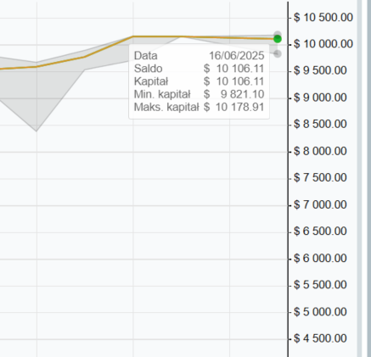The image size is (371, 357).
Task: Click the $ 6 000.00 axis label
Action: 320,259
